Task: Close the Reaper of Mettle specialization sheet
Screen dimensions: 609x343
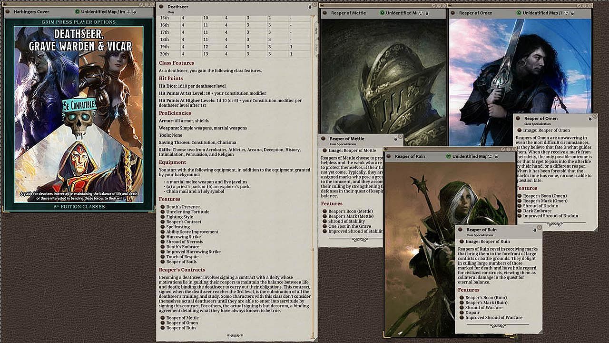Action: click(x=401, y=136)
